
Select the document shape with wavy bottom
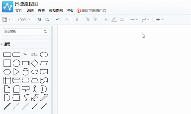tap(44, 72)
